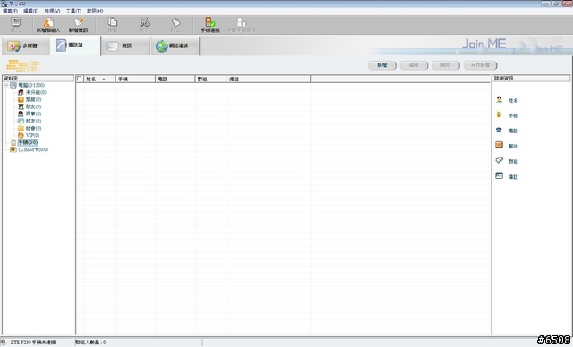Select the 手機(0/0) tree node
Image resolution: width=573 pixels, height=347 pixels.
[28, 142]
